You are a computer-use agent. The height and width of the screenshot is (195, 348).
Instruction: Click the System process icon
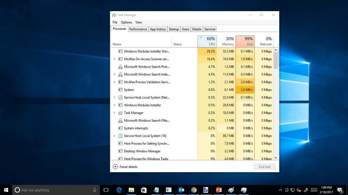(x=121, y=90)
